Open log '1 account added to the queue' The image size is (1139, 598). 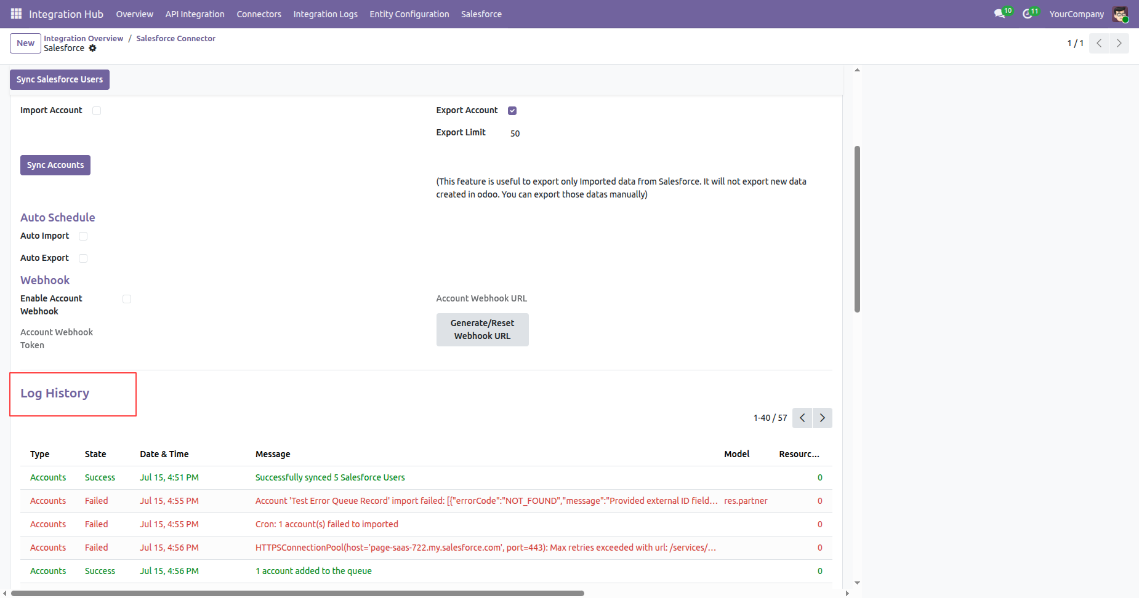pos(426,571)
